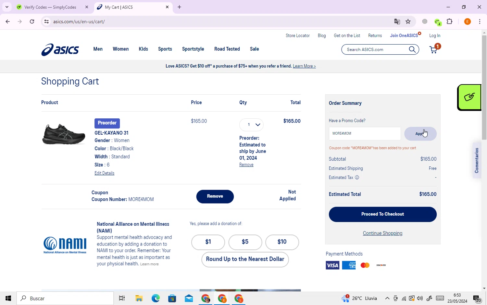Open the Returns link
Screen dimensions: 487x305
coord(375,35)
